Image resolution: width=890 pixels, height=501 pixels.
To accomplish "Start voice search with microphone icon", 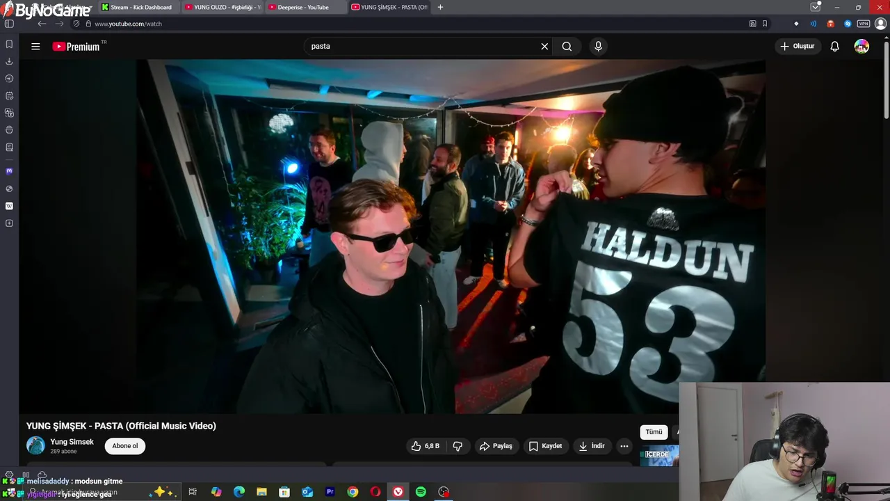I will (598, 47).
